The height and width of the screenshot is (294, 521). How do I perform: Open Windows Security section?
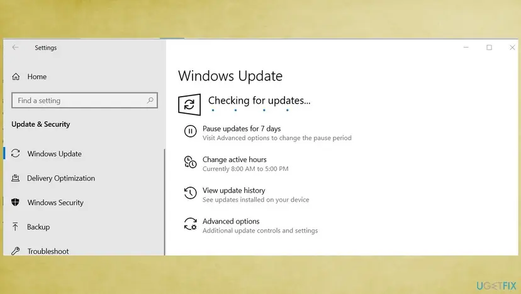[55, 202]
